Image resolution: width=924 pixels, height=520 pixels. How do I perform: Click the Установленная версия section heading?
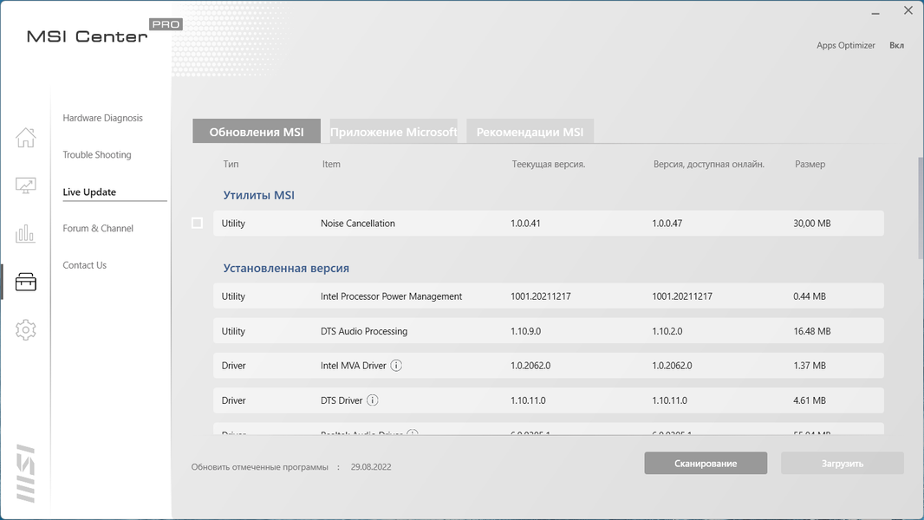click(286, 268)
